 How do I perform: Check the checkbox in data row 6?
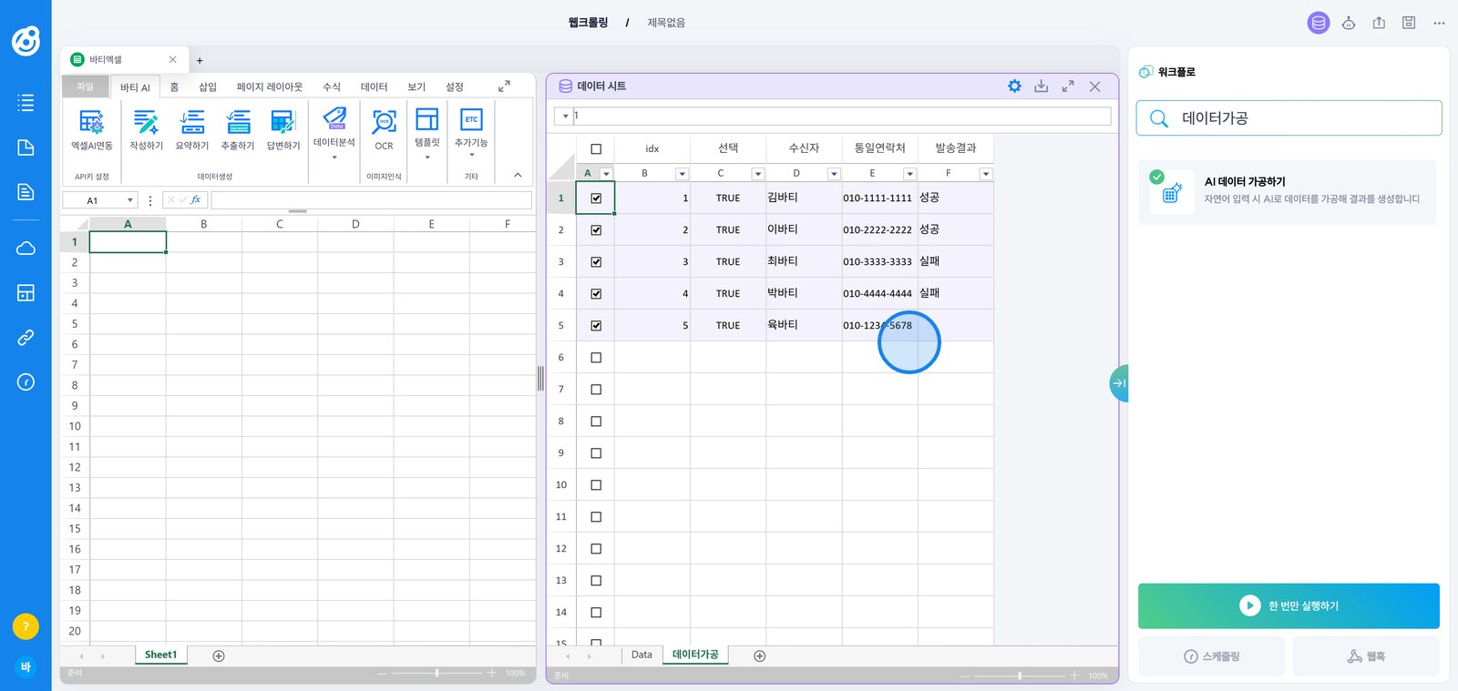click(596, 358)
